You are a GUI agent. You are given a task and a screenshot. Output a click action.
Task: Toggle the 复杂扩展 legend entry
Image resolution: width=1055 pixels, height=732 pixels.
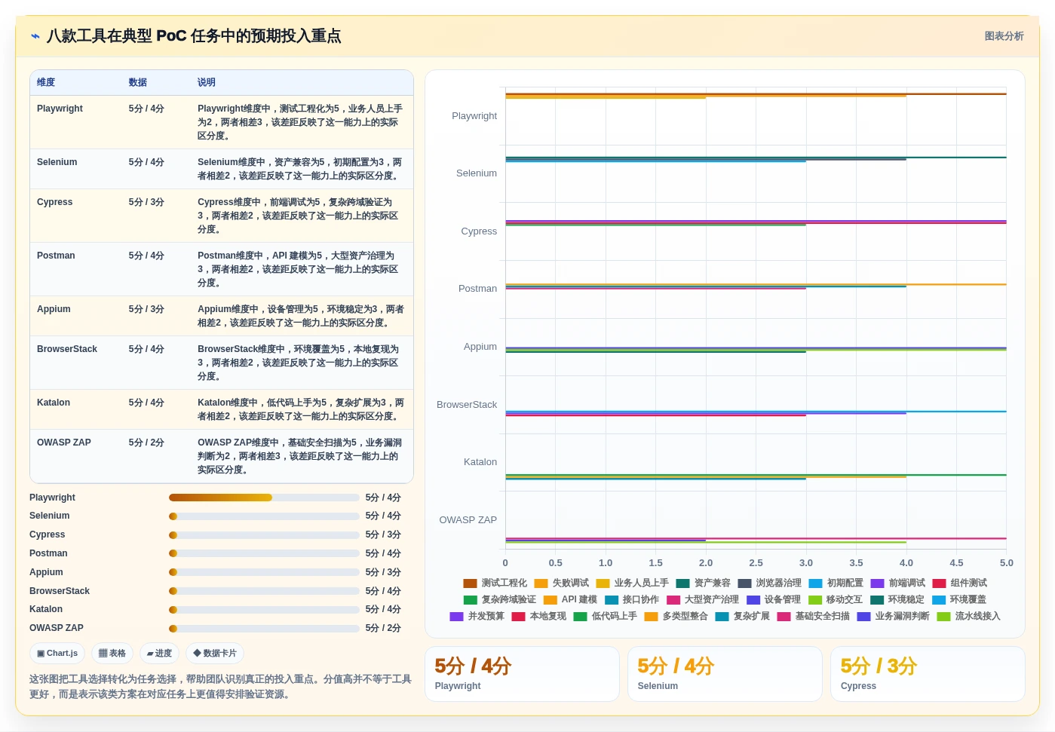point(742,616)
